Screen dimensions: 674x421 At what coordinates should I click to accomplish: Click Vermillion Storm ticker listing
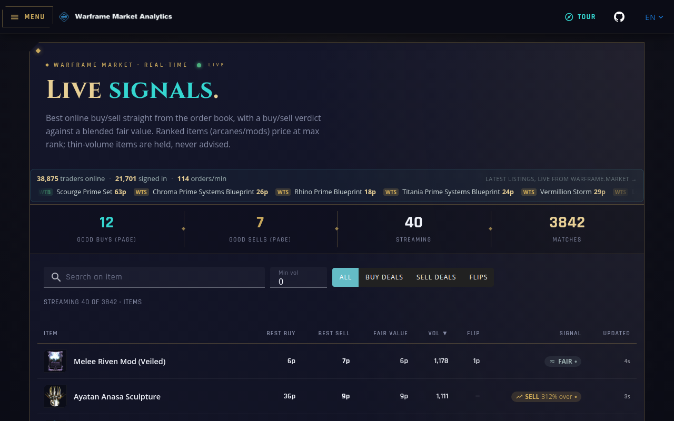click(x=563, y=192)
